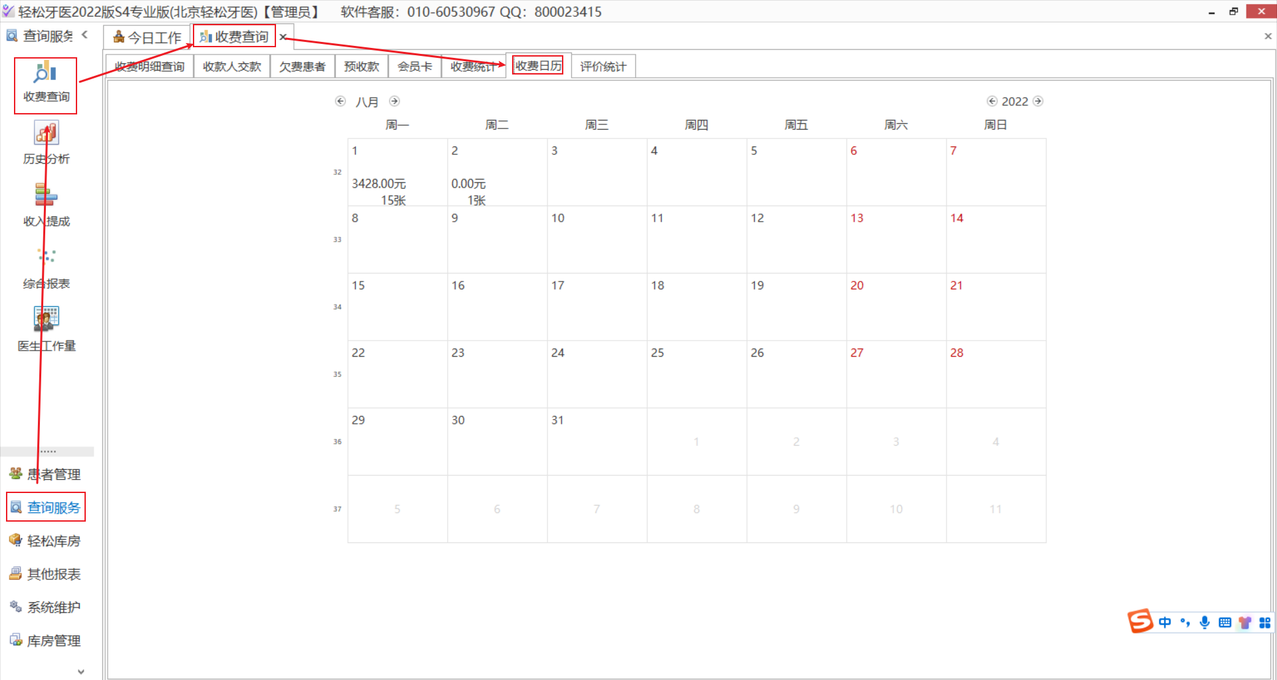Select August 31 calendar cell
Image resolution: width=1277 pixels, height=680 pixels.
tap(597, 441)
